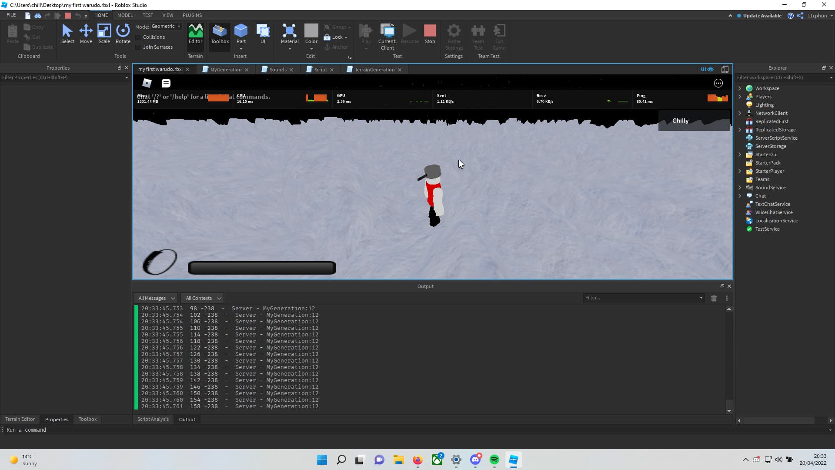Viewport: 835px width, 470px height.
Task: Expand the SoundService tree node
Action: tap(740, 188)
